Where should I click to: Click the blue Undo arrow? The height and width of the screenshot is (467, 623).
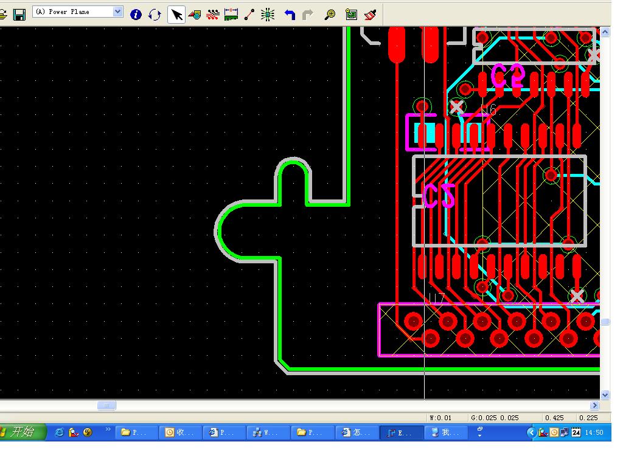[x=290, y=15]
